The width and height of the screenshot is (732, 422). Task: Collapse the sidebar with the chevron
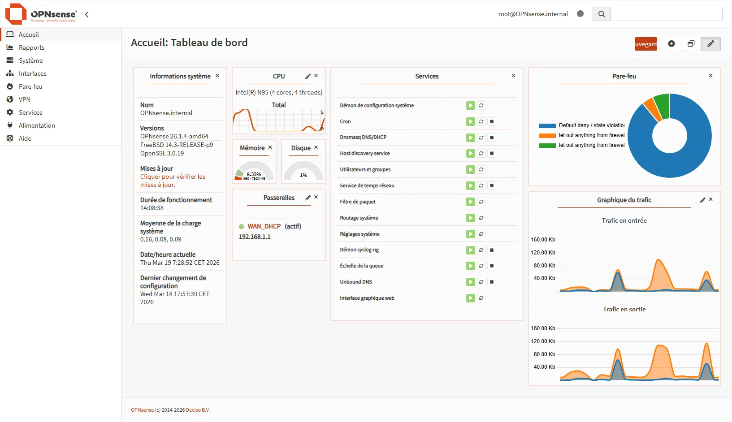coord(86,14)
